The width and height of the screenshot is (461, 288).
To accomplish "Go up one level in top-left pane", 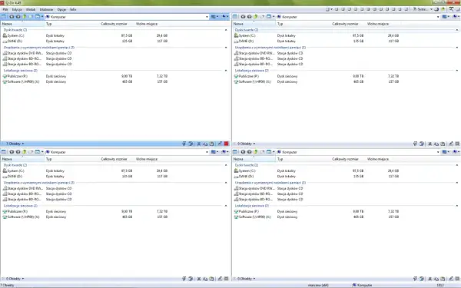I will pyautogui.click(x=25, y=17).
